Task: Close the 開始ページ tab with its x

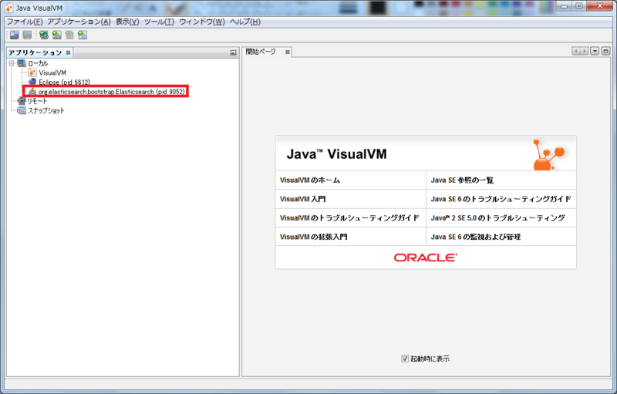Action: 287,52
